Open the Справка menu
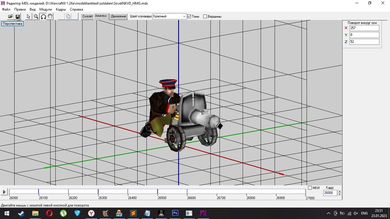 point(76,9)
